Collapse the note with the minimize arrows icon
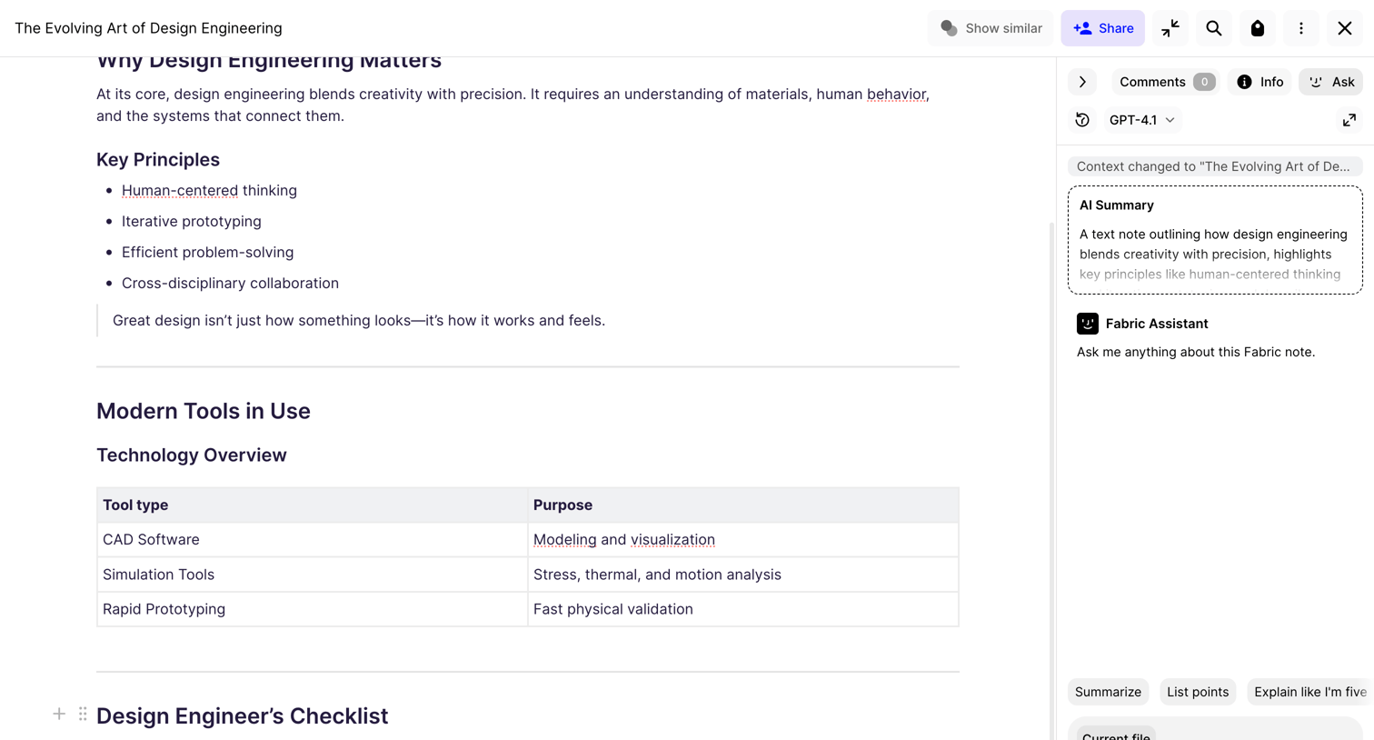The height and width of the screenshot is (740, 1374). pyautogui.click(x=1170, y=28)
